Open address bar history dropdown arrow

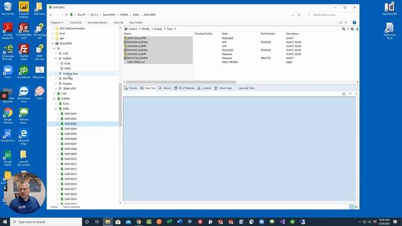(x=293, y=15)
